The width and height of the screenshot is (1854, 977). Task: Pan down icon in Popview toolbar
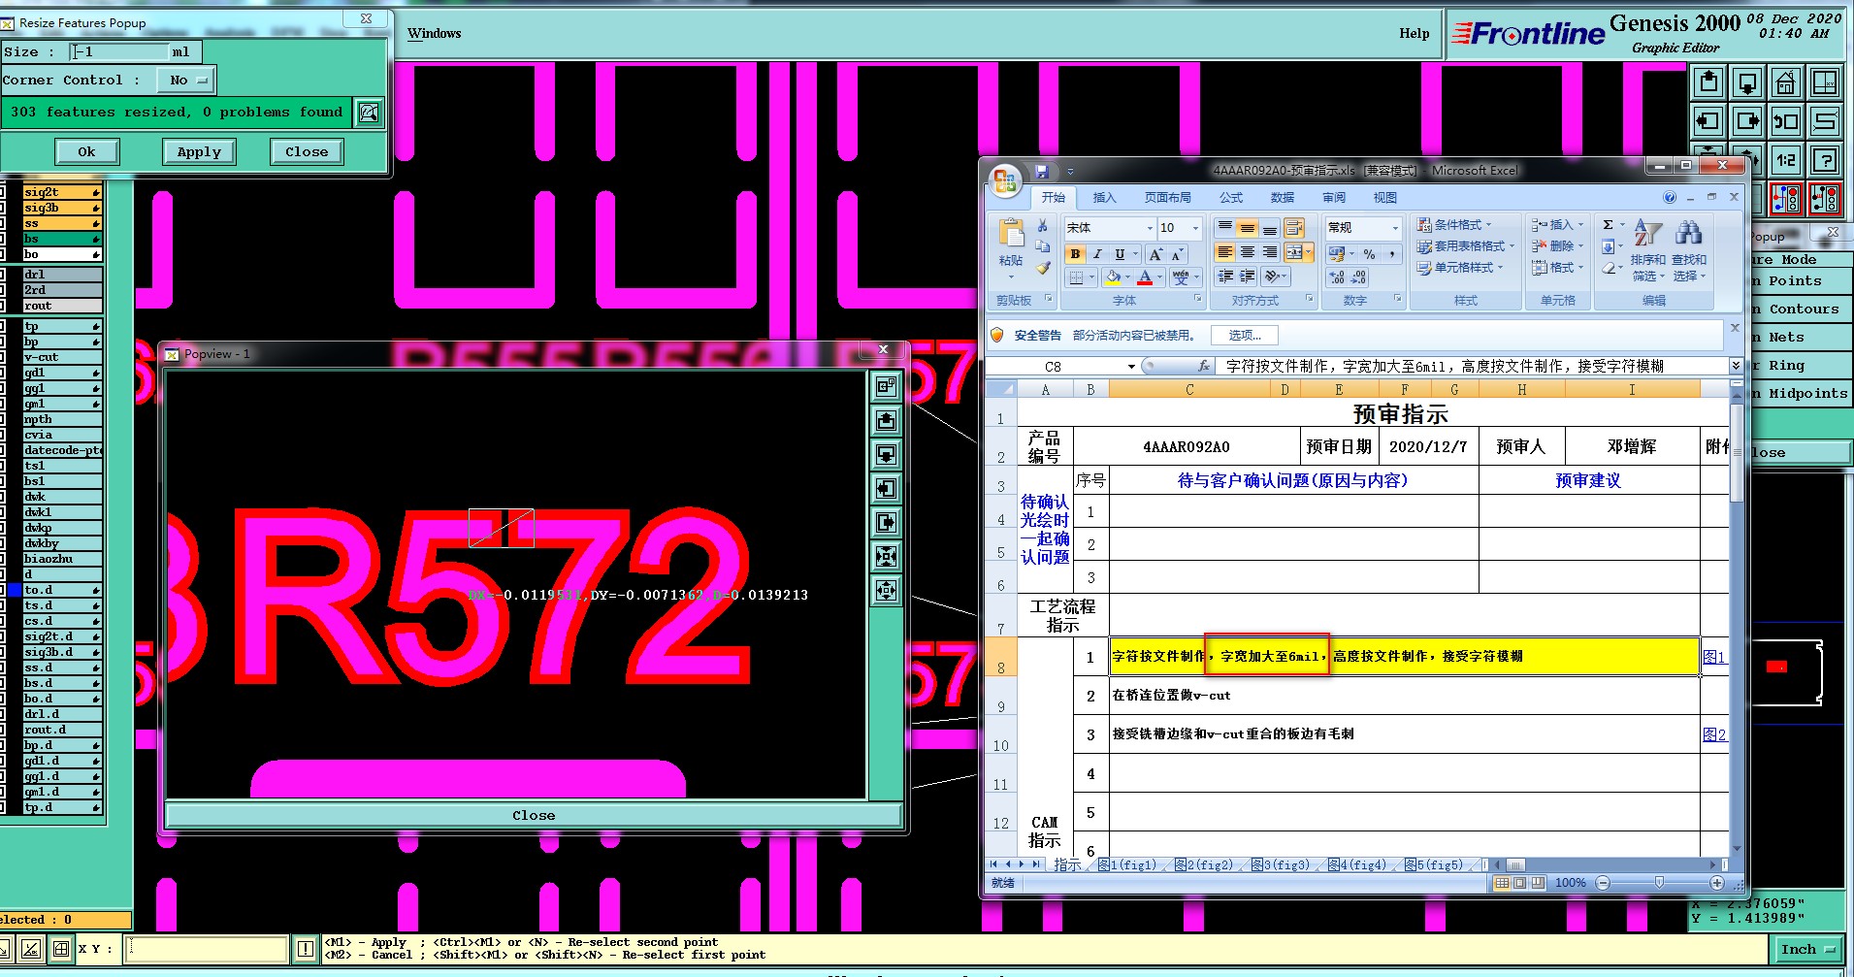(886, 454)
